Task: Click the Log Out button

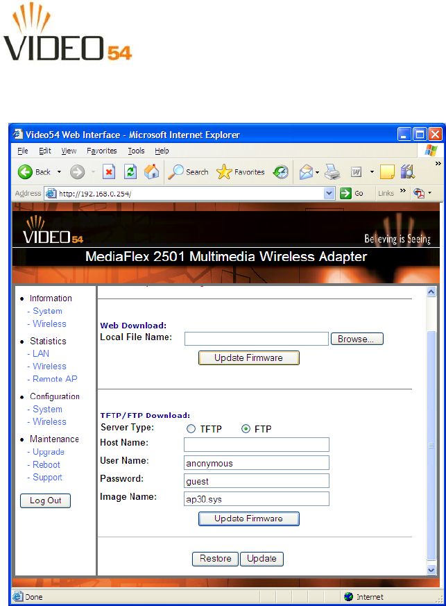Action: pyautogui.click(x=46, y=501)
